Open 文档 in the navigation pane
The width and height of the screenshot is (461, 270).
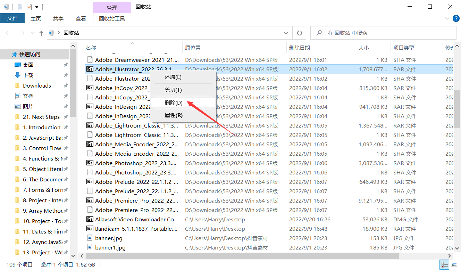click(28, 96)
